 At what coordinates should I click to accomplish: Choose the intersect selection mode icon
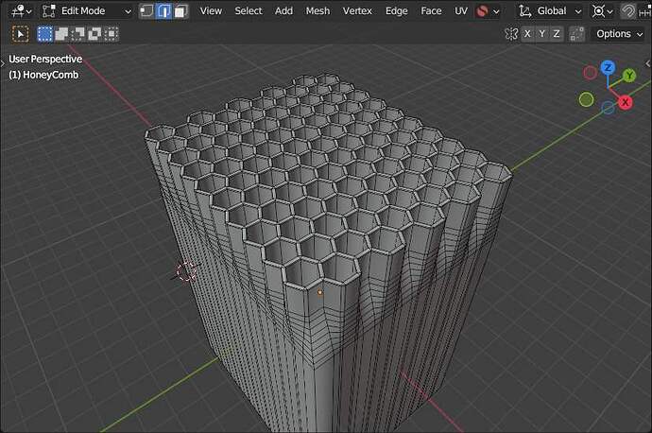pyautogui.click(x=112, y=34)
